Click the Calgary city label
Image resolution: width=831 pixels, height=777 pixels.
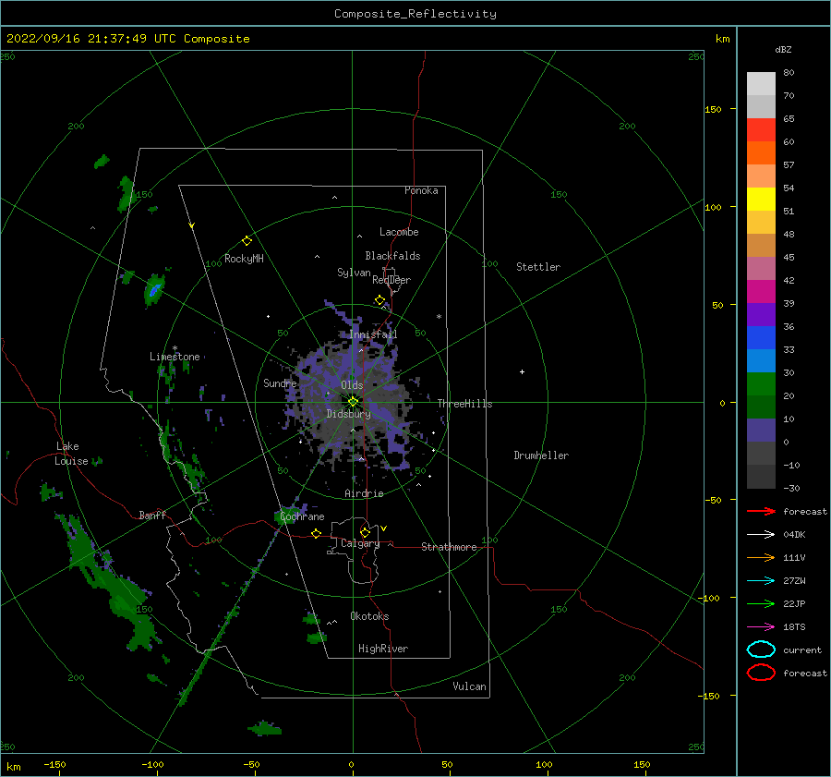pyautogui.click(x=360, y=543)
